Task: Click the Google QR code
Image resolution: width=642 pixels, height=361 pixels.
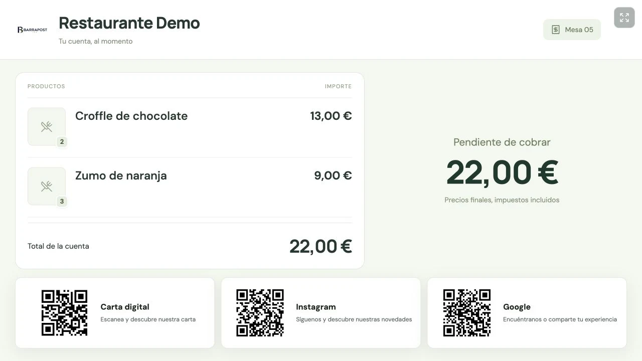Action: click(467, 313)
